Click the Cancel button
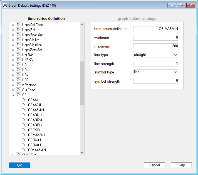198x175 pixels. (154, 165)
